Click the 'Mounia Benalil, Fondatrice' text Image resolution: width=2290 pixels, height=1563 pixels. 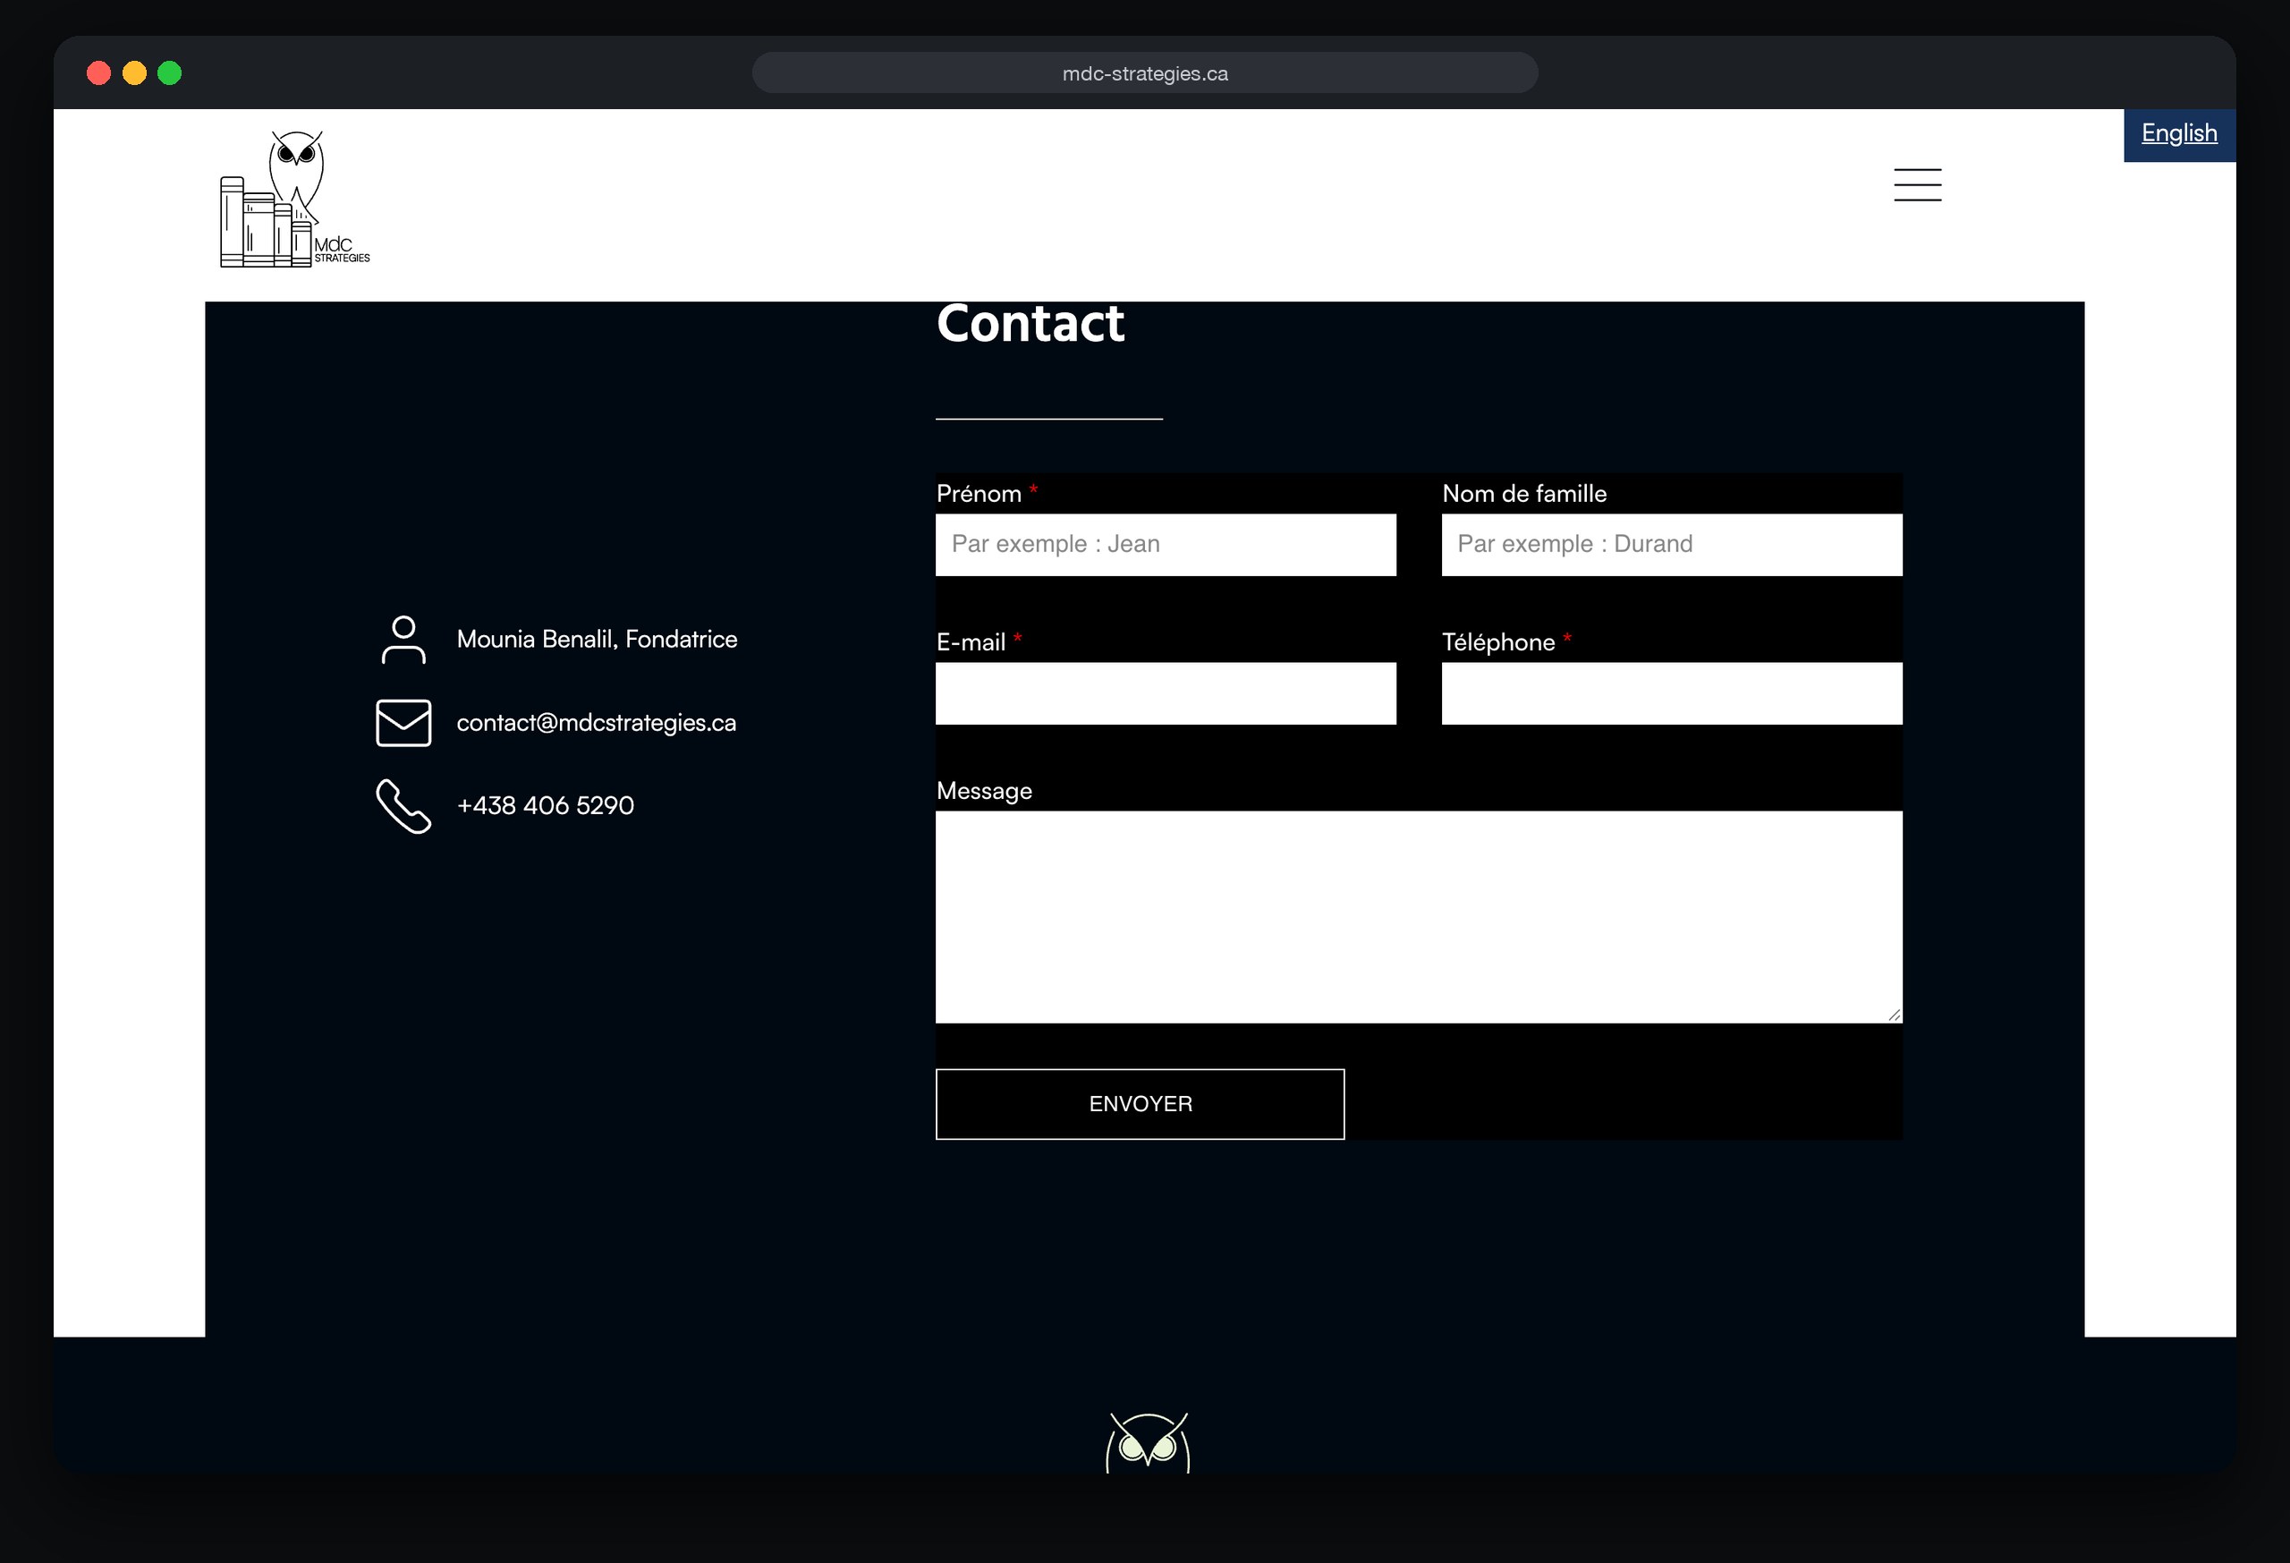click(598, 640)
